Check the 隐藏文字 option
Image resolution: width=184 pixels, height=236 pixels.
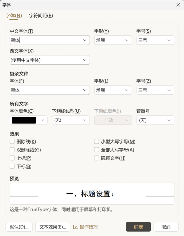pos(96,158)
